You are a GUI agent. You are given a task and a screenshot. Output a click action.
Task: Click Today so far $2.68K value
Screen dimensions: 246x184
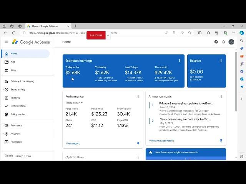[x=73, y=72]
